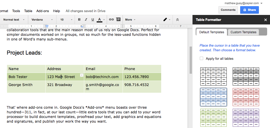Open the Normal text style dropdown
The height and width of the screenshot is (128, 270).
14,20
